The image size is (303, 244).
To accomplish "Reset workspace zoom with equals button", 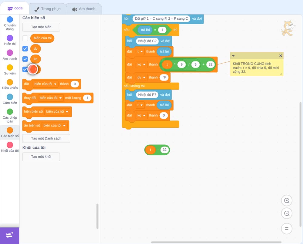I will click(x=287, y=229).
